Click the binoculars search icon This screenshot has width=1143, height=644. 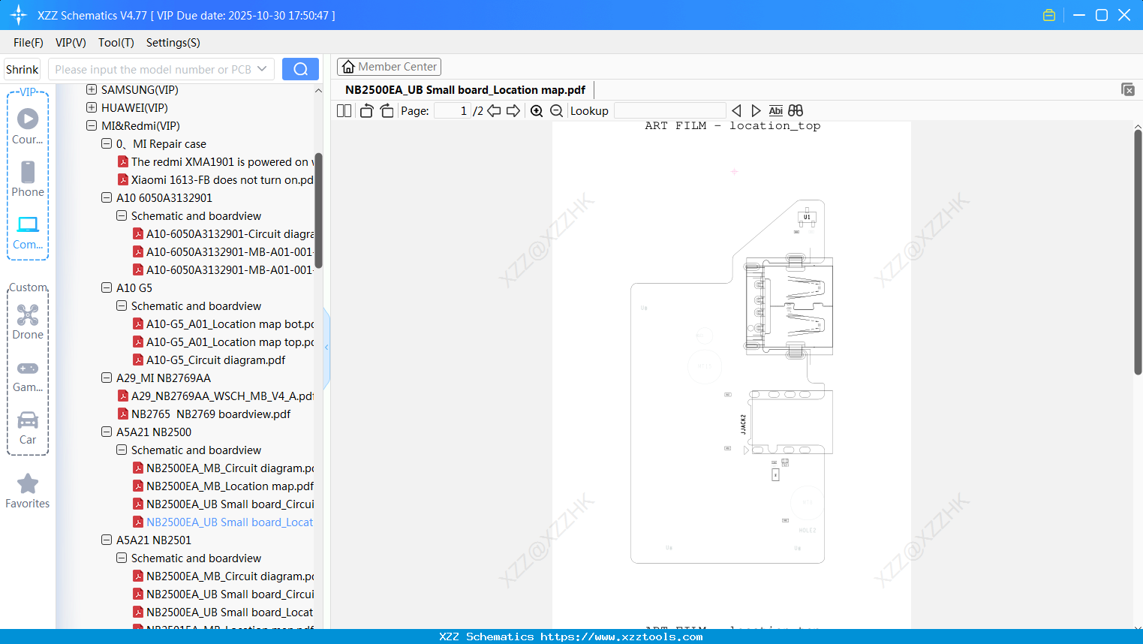click(796, 111)
